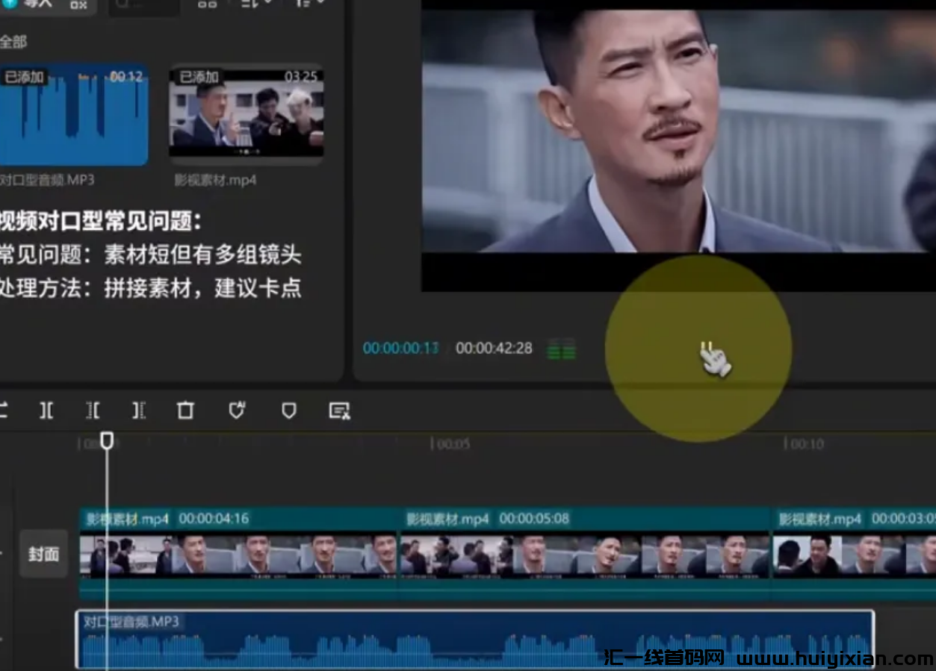Click the 封面 cover label on the timeline
The height and width of the screenshot is (671, 936).
coord(43,553)
